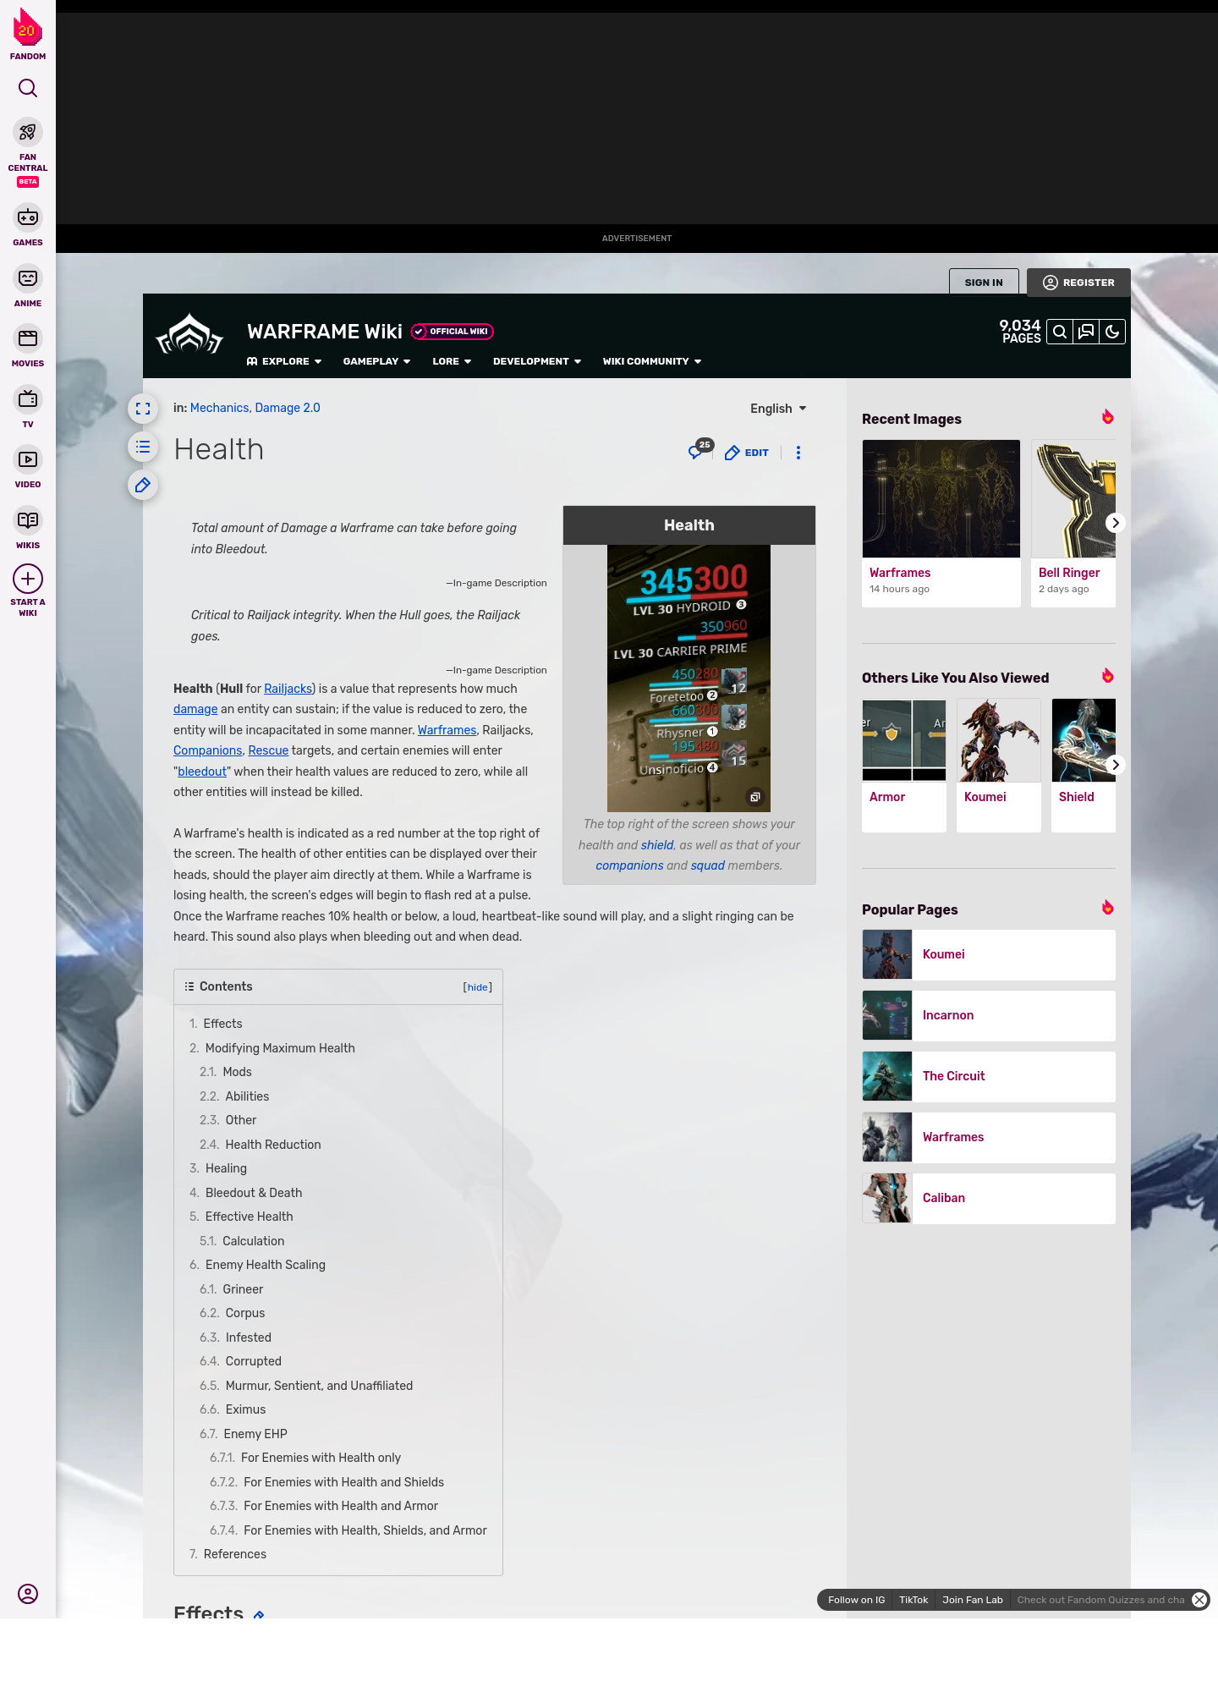The height and width of the screenshot is (1692, 1218).
Task: Open the Koumei card under Others Also Viewed
Action: point(999,765)
